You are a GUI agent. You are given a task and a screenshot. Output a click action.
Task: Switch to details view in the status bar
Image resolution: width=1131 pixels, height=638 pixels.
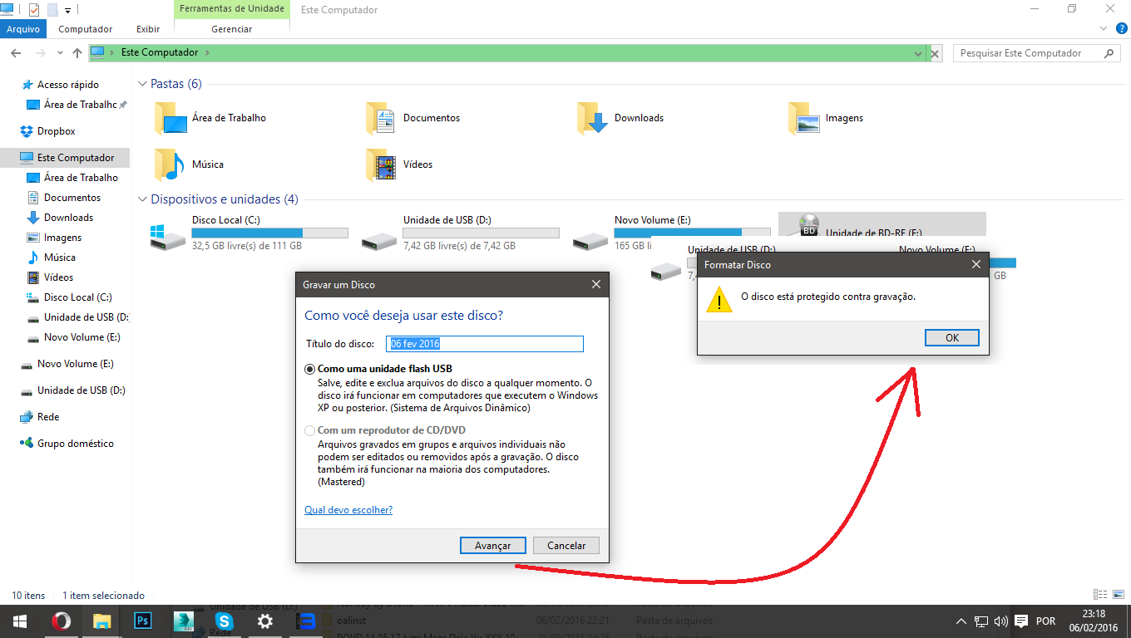1100,595
